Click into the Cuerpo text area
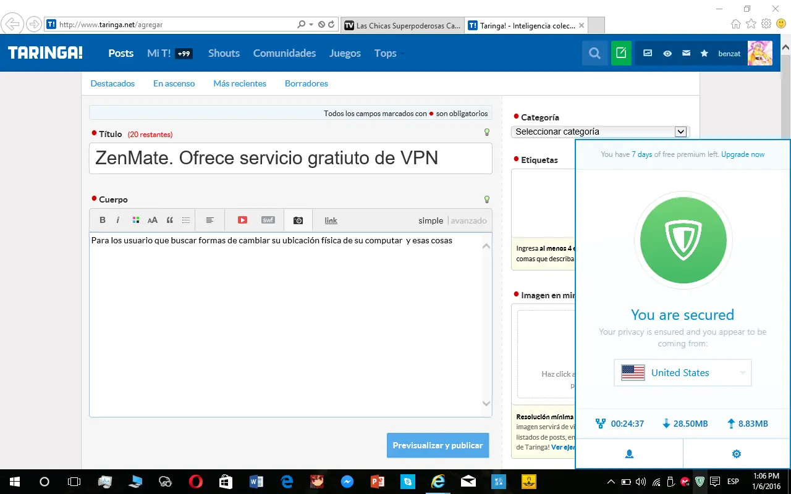791x494 pixels. click(290, 324)
